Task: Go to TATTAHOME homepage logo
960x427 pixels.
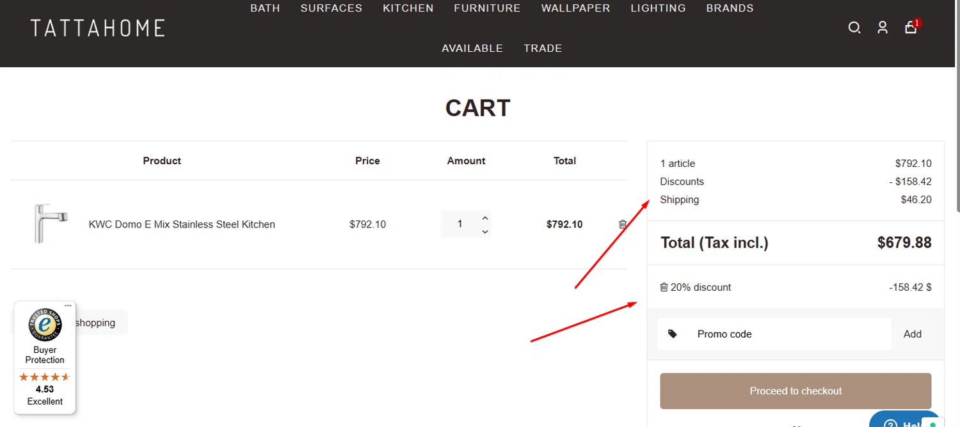Action: [98, 27]
